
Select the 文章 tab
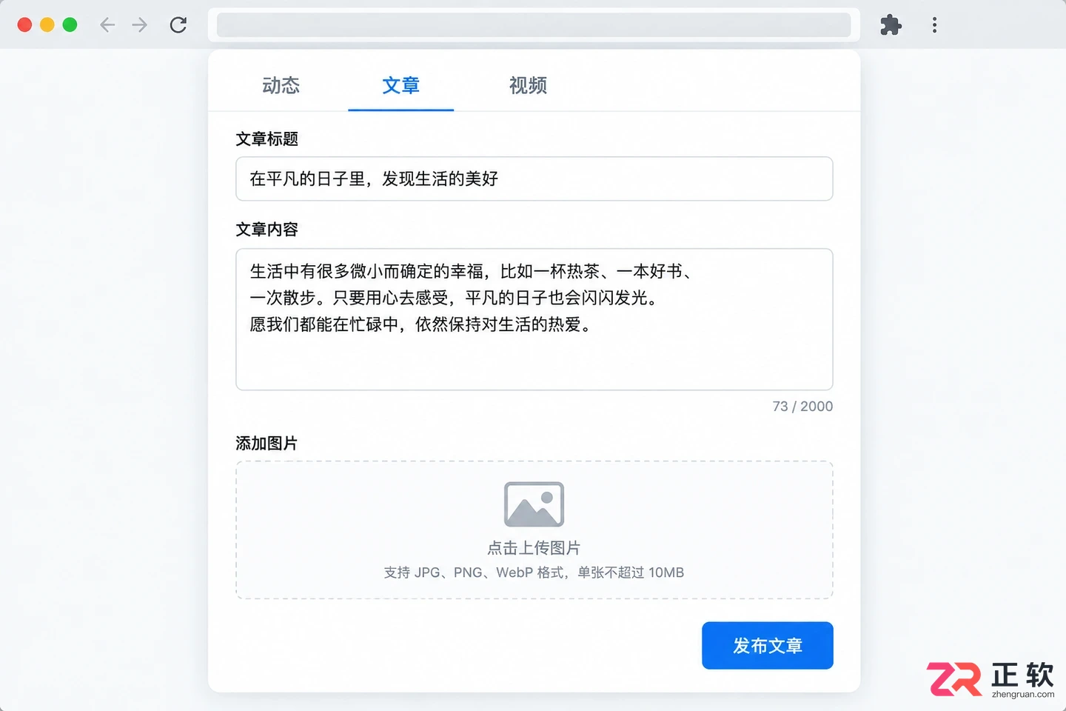(x=400, y=85)
